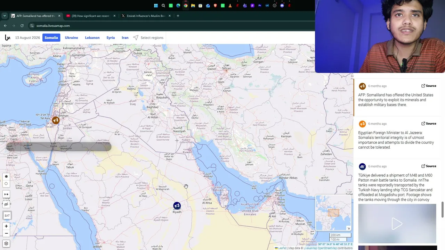Click the blue megaphone marker at Riyadh
Screen dimensions: 445x250
tap(177, 206)
